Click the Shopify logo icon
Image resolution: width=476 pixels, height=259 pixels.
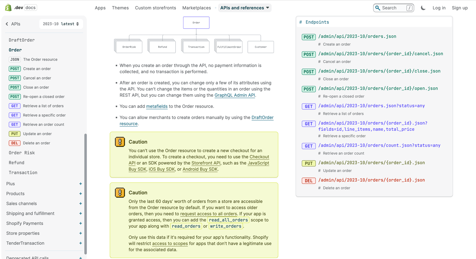point(8,7)
